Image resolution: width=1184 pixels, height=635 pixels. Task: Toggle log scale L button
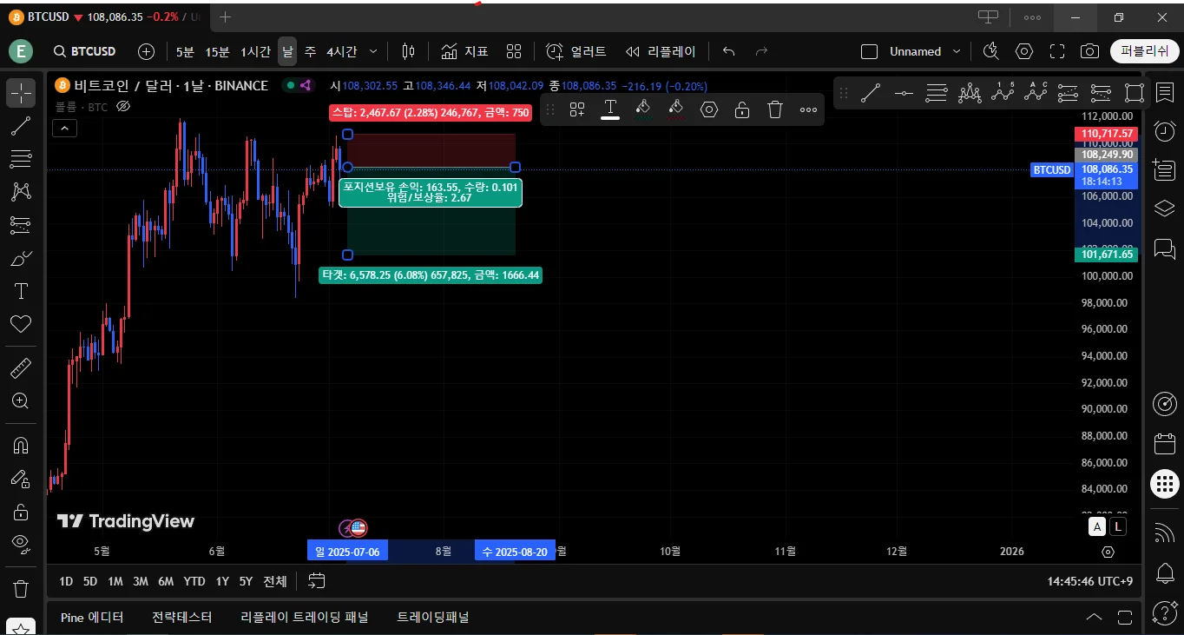pos(1118,526)
